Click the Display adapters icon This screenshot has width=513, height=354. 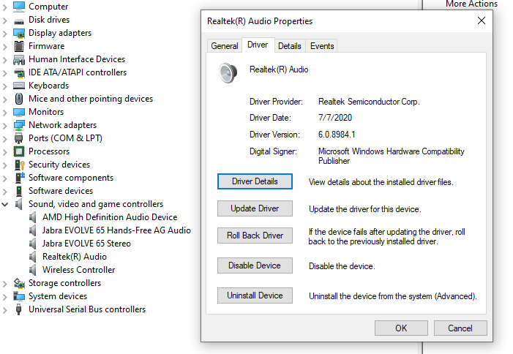click(18, 33)
